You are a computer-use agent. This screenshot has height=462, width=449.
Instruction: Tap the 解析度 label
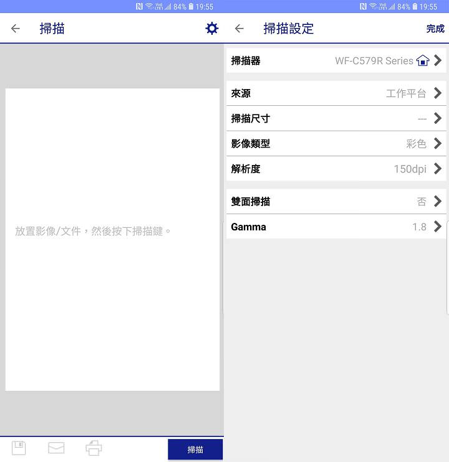click(246, 169)
